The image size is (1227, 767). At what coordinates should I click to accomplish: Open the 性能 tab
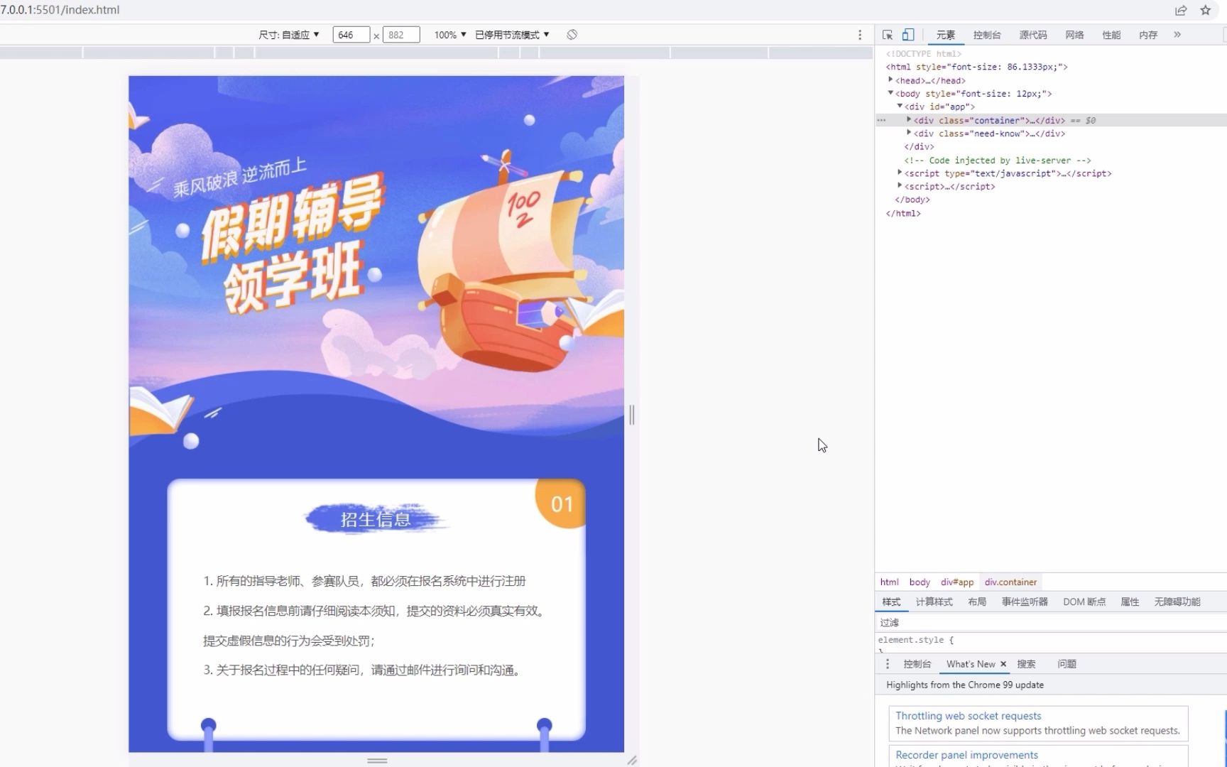point(1111,35)
